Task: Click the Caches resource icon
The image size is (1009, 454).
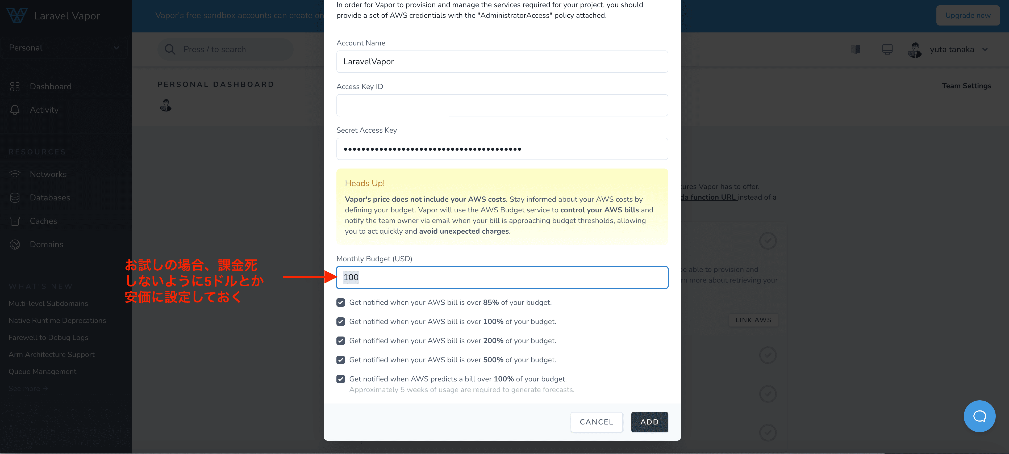Action: tap(15, 221)
